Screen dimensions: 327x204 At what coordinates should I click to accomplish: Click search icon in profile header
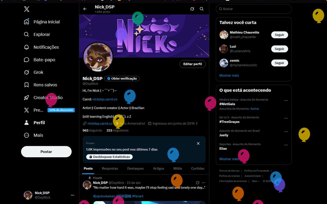tap(202, 9)
